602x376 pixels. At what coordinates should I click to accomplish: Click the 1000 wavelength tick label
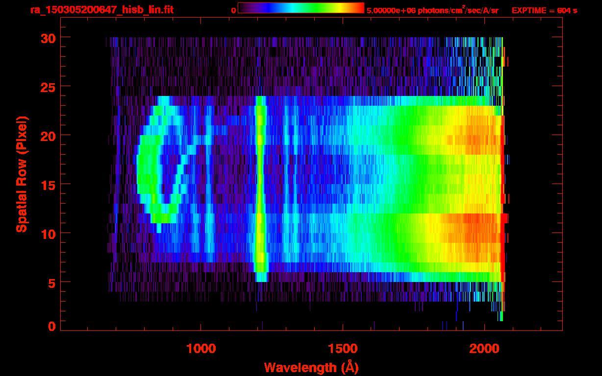click(x=201, y=348)
